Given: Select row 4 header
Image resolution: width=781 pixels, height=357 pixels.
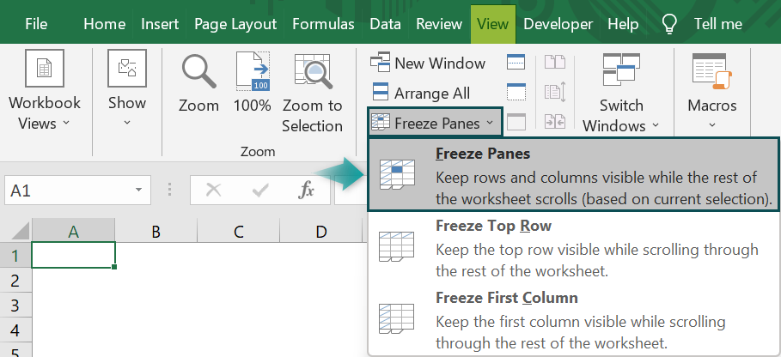Looking at the screenshot, I should pyautogui.click(x=15, y=330).
